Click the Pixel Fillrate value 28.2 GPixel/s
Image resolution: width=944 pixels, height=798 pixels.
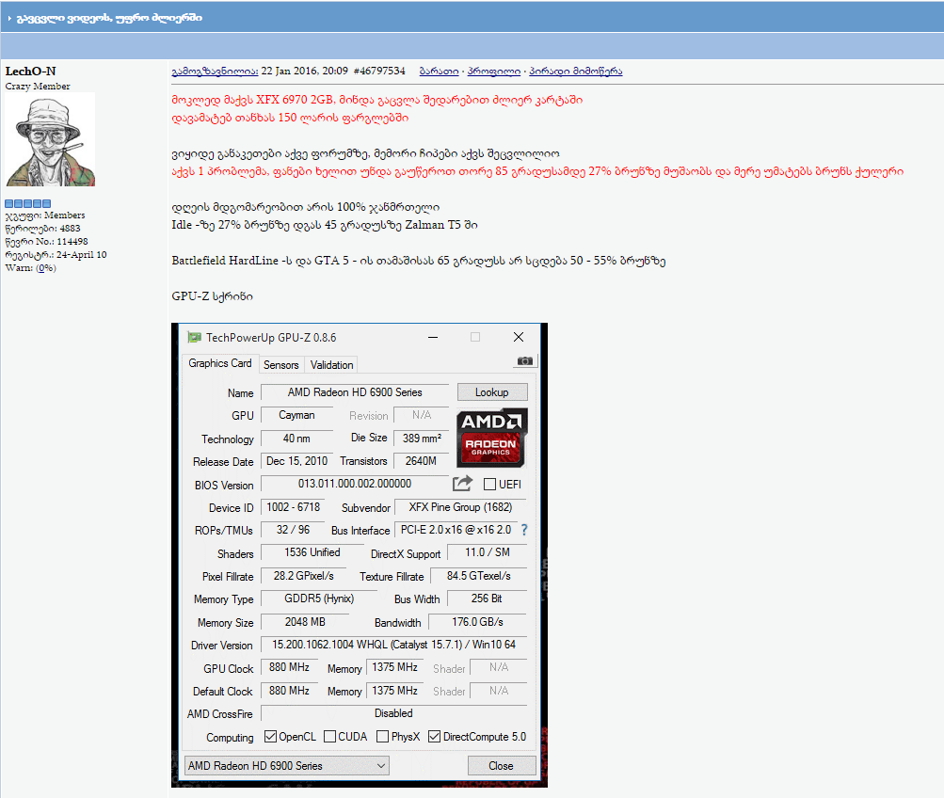[304, 576]
